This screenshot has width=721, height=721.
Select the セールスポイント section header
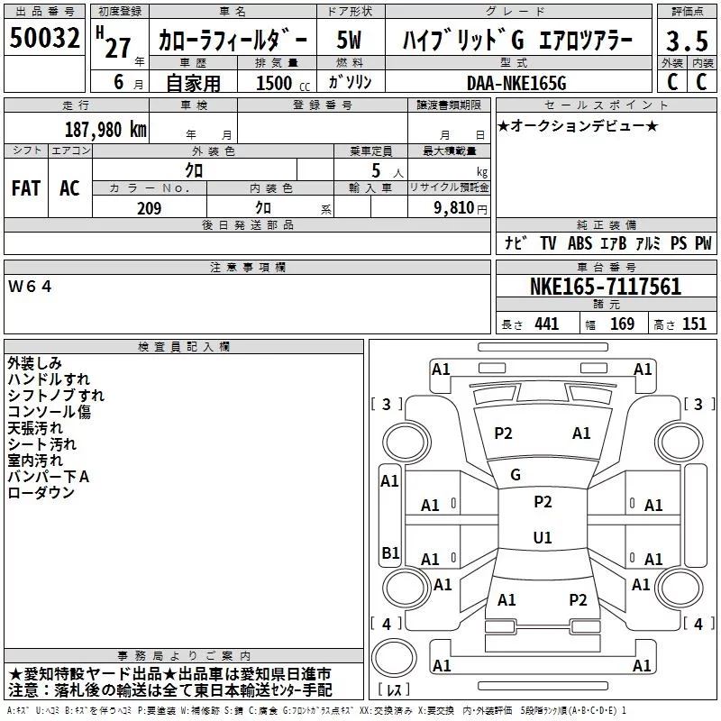click(x=606, y=105)
